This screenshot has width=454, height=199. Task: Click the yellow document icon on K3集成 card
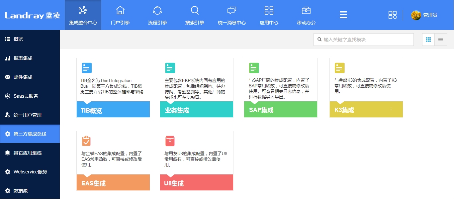[340, 68]
